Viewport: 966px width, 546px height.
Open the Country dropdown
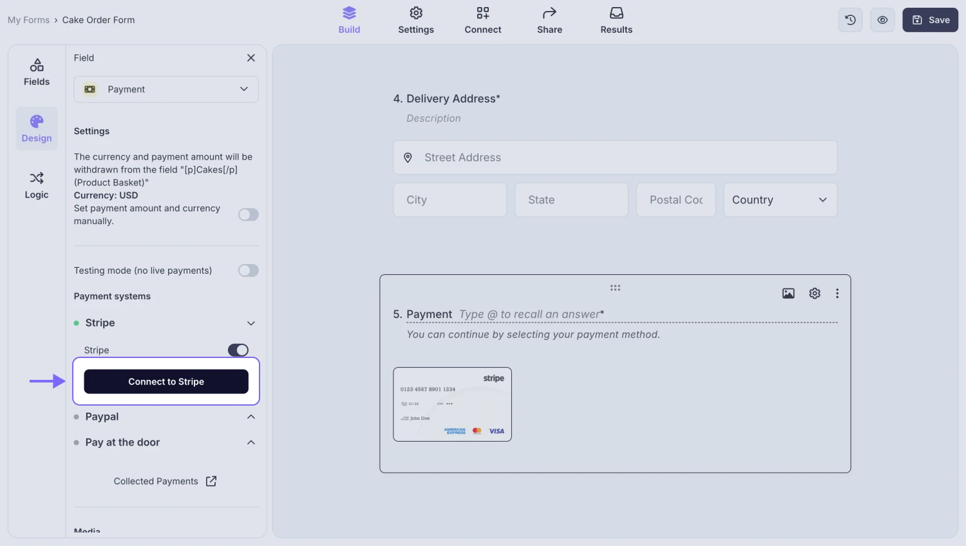[780, 200]
